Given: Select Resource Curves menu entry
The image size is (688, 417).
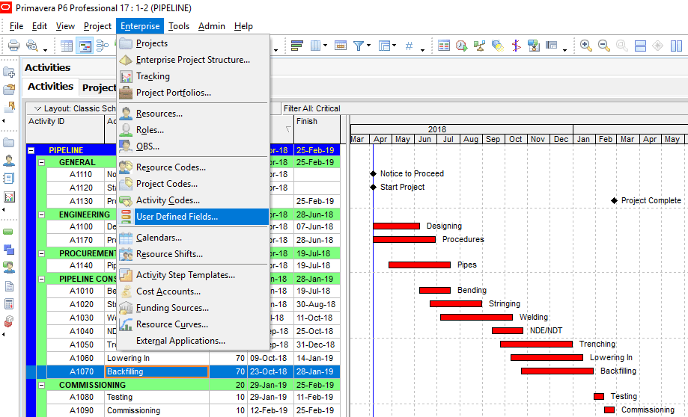Looking at the screenshot, I should point(193,324).
